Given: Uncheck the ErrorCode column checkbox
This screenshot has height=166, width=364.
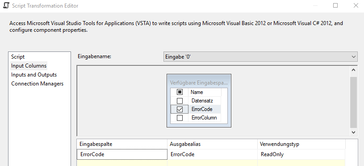Looking at the screenshot, I should pyautogui.click(x=180, y=109).
